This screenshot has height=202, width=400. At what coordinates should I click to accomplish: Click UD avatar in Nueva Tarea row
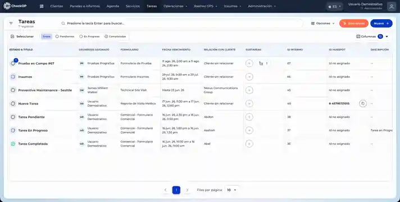[x=81, y=104]
